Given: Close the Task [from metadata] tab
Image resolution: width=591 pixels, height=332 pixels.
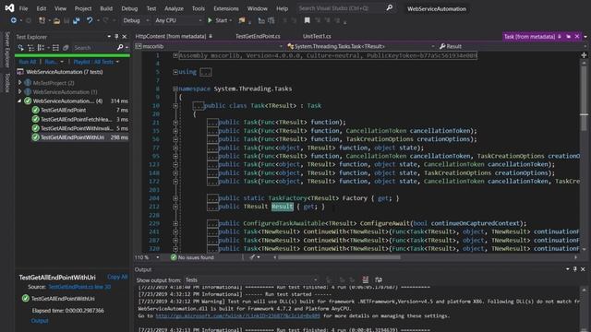Looking at the screenshot, I should (577, 37).
